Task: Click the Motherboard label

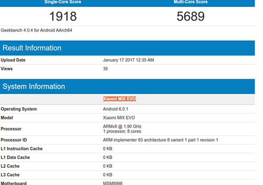Action: 13,183
